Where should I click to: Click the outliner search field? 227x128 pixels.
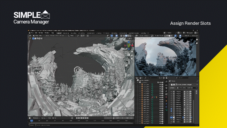[151, 78]
